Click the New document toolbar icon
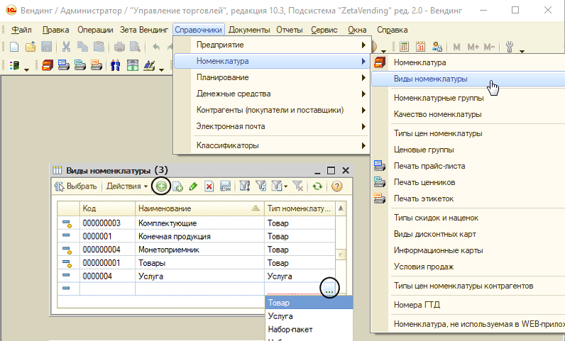Viewport: 565px width, 341px height. [x=14, y=47]
